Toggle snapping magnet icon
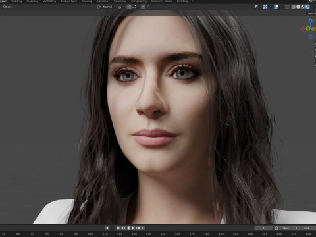 129,7
